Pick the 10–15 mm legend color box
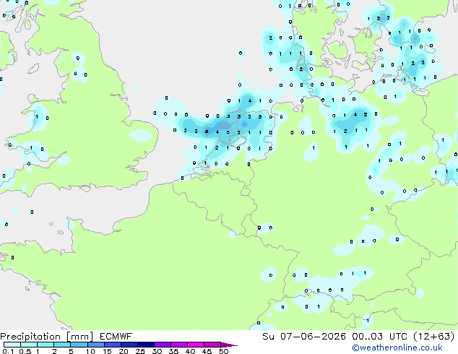 tap(95, 345)
